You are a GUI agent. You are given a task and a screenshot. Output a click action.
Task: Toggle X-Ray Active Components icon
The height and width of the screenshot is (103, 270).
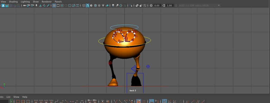point(141,6)
